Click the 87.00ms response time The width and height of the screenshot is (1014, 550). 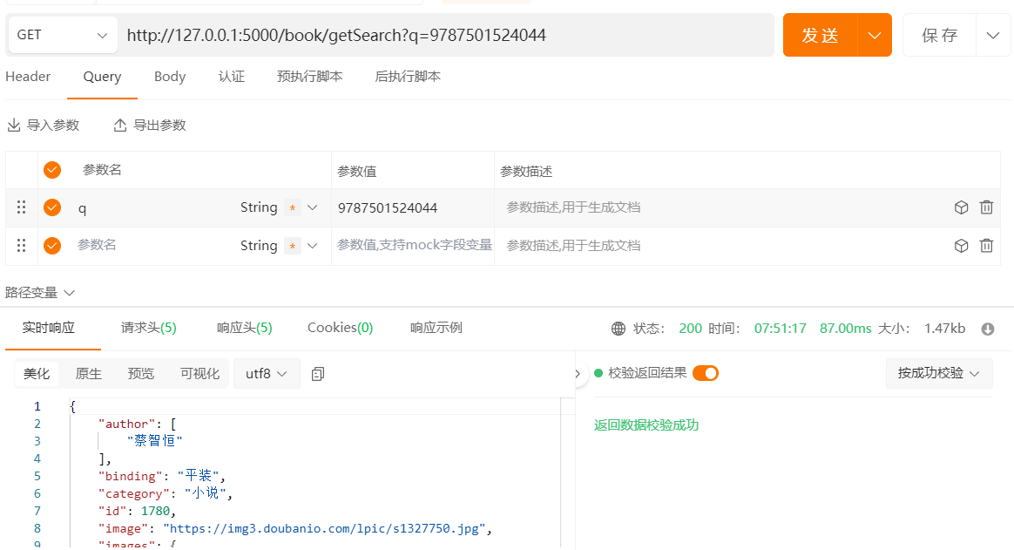click(845, 328)
